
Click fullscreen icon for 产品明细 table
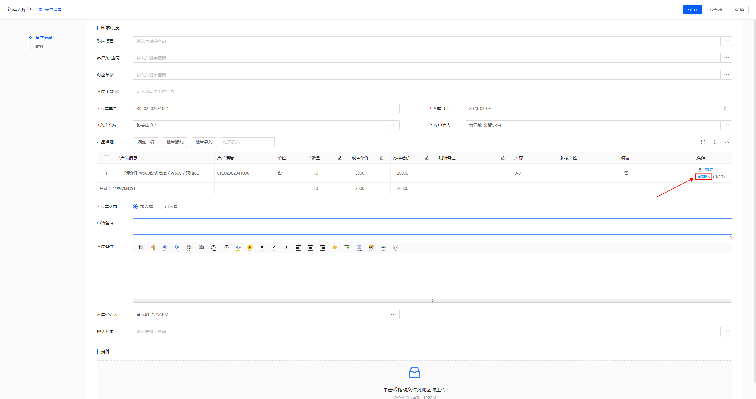click(x=703, y=142)
